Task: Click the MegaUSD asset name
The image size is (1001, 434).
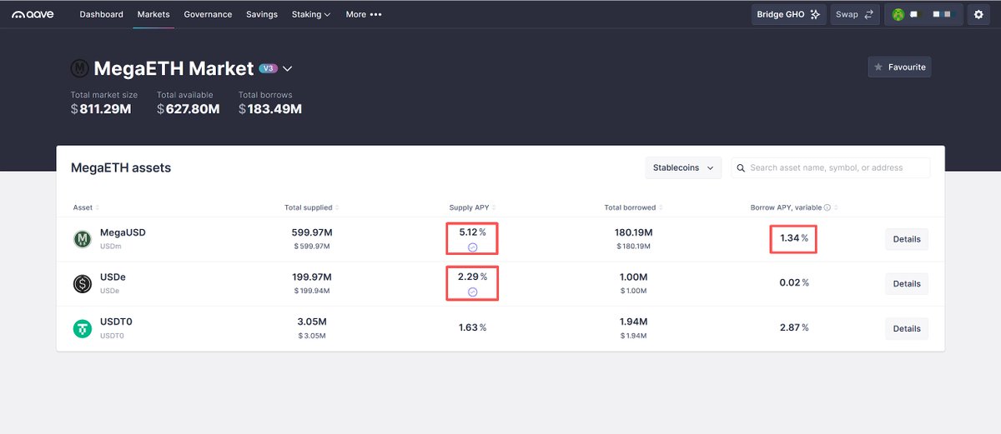Action: pos(123,232)
